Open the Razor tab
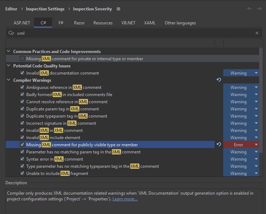The image size is (266, 214). point(79,23)
